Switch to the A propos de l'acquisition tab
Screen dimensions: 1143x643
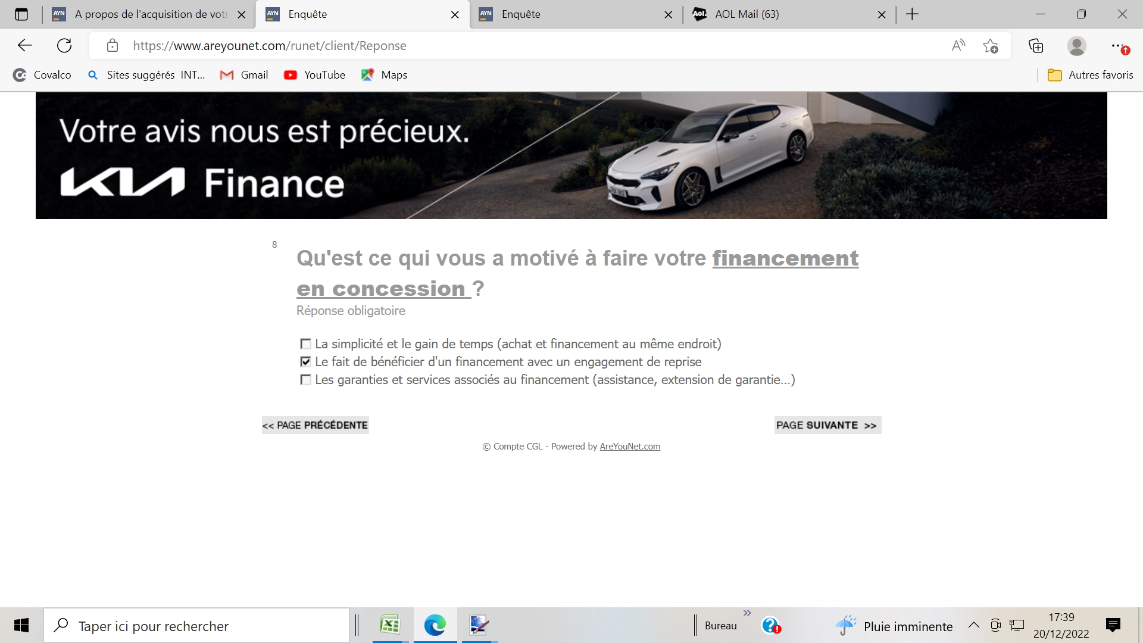(151, 14)
